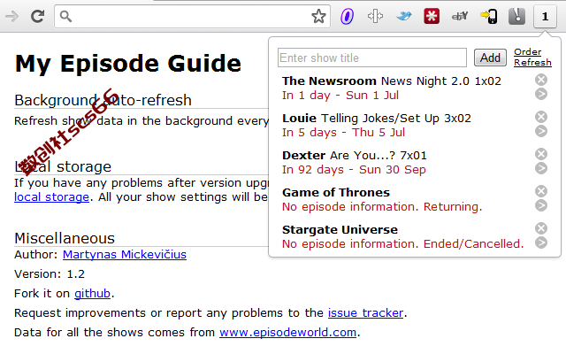Screen dimensions: 566x354
Task: Select the Game of Thrones title
Action: pyautogui.click(x=336, y=193)
